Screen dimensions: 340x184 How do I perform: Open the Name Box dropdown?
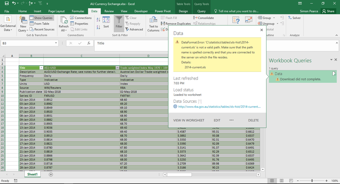[56, 43]
